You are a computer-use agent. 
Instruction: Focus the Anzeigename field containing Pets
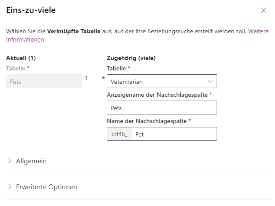tap(162, 108)
